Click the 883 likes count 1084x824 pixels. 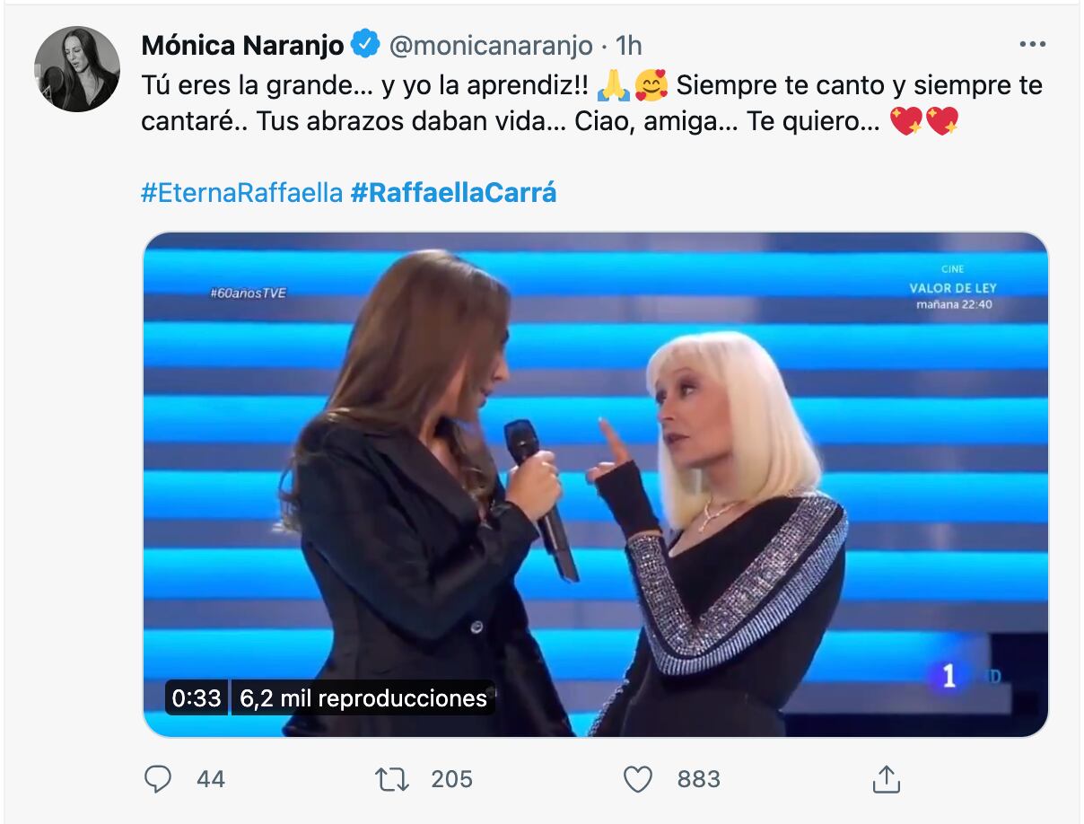(x=698, y=779)
